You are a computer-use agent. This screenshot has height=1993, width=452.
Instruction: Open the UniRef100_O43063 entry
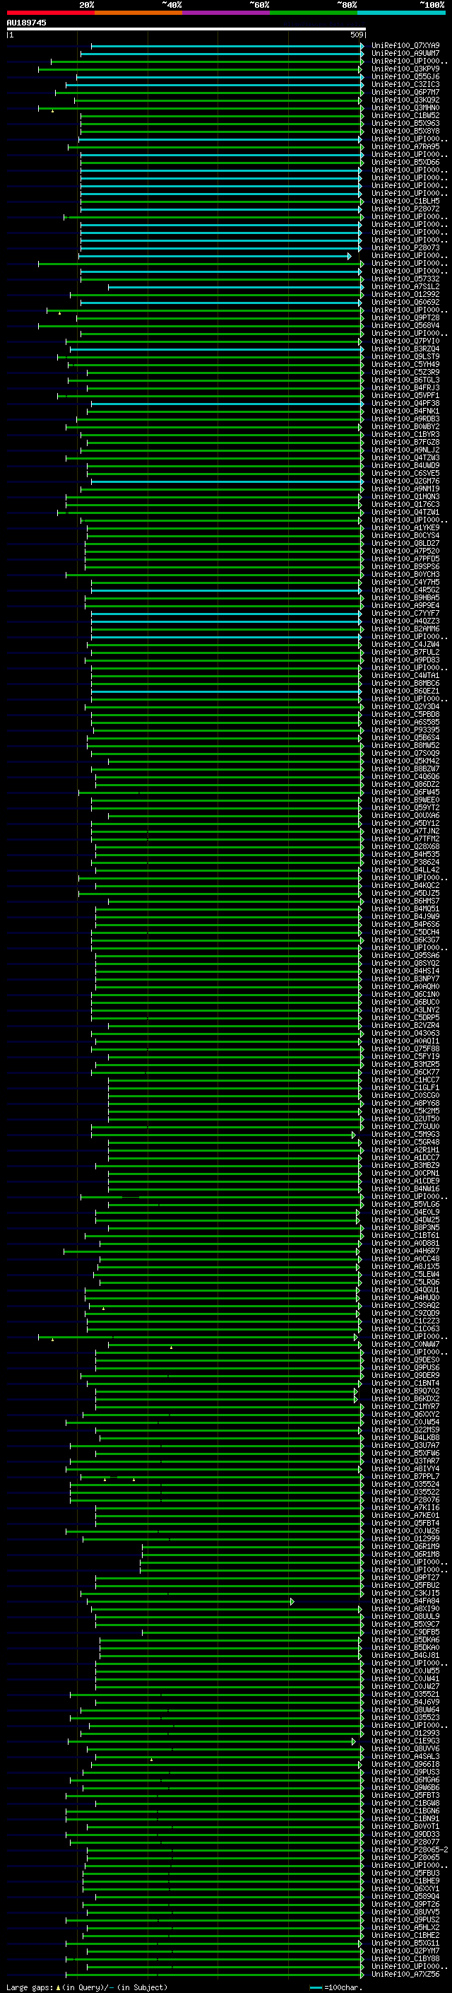405,1033
